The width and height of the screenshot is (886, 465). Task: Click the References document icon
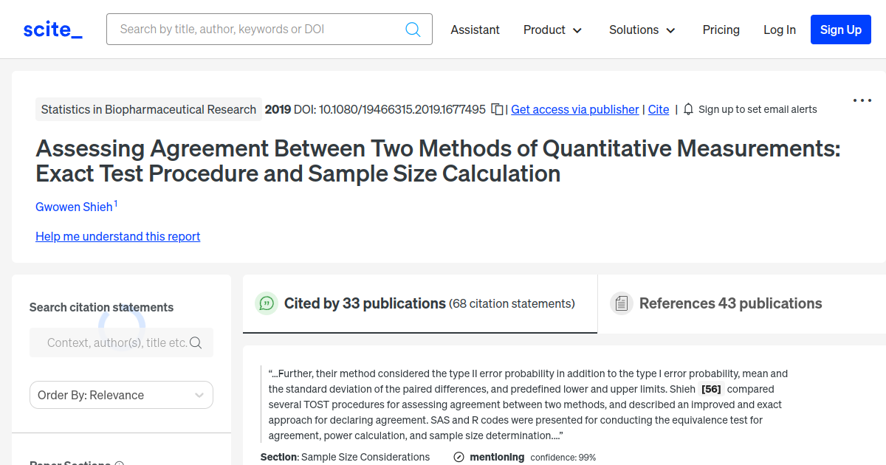[x=621, y=303]
